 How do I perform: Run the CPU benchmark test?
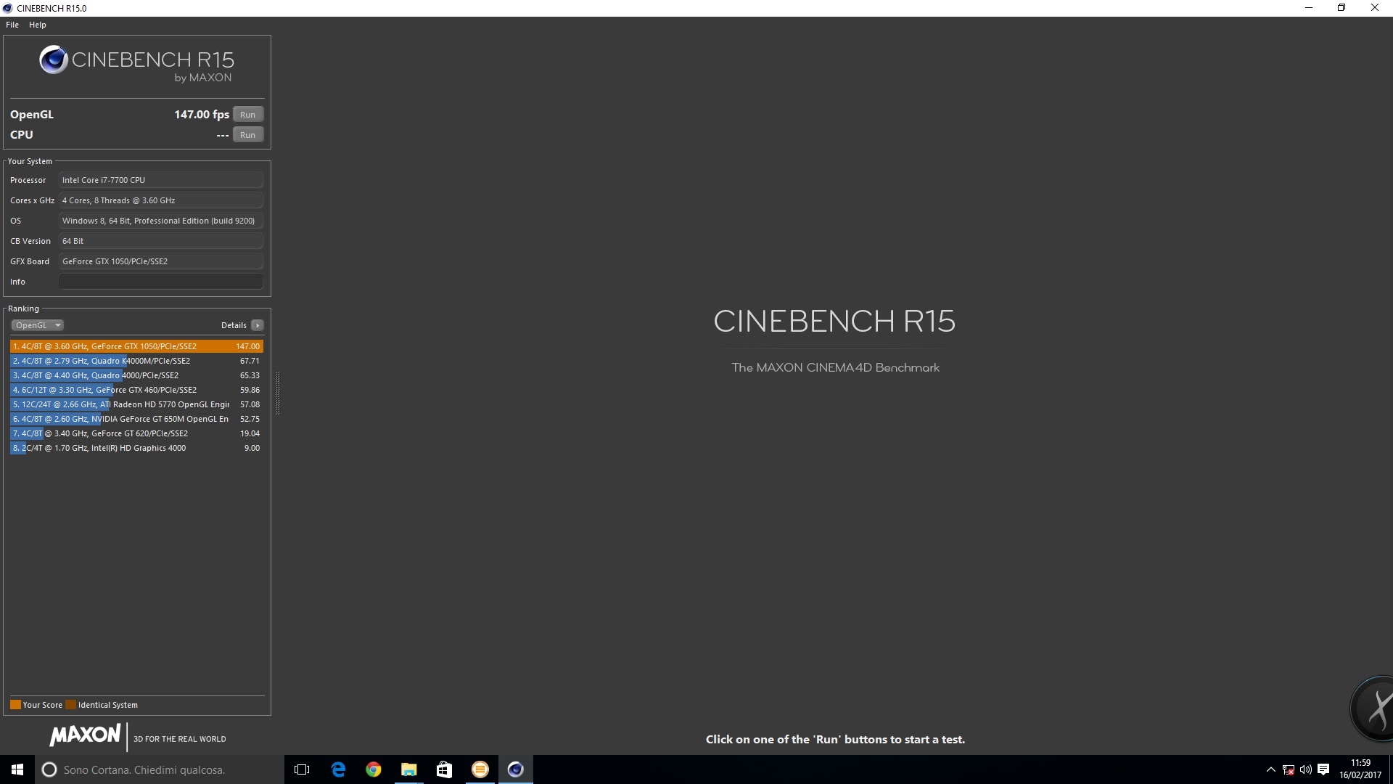[247, 135]
